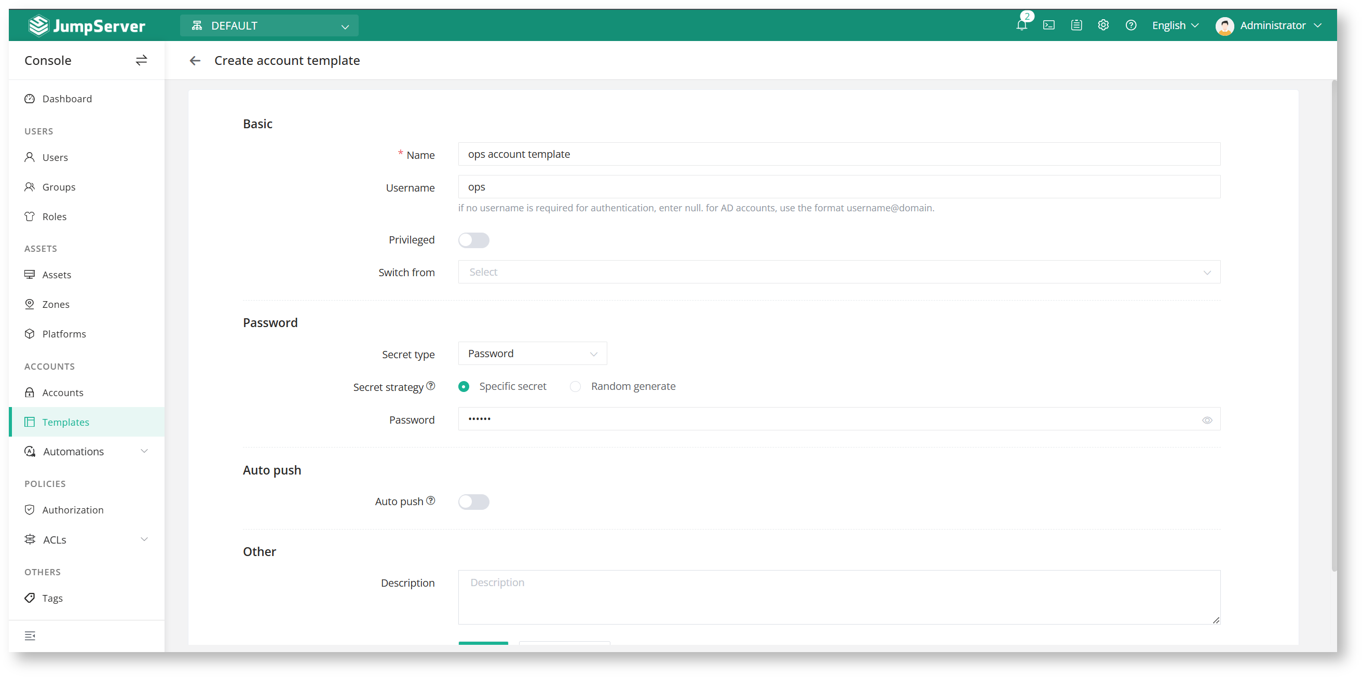
Task: Expand the ACLs submenu chevron
Action: [144, 539]
